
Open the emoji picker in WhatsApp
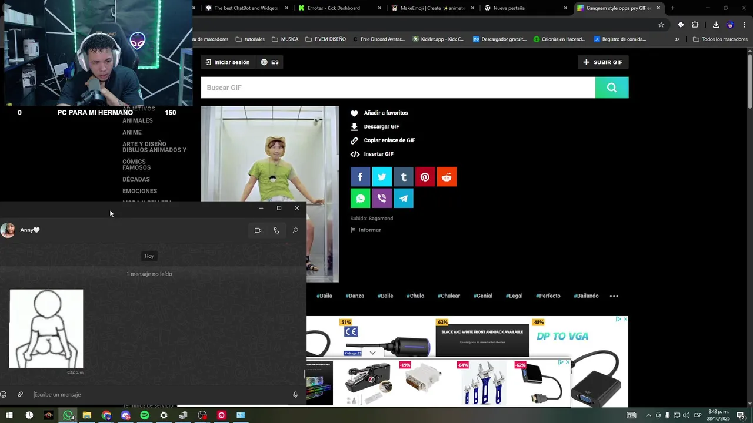click(x=4, y=395)
